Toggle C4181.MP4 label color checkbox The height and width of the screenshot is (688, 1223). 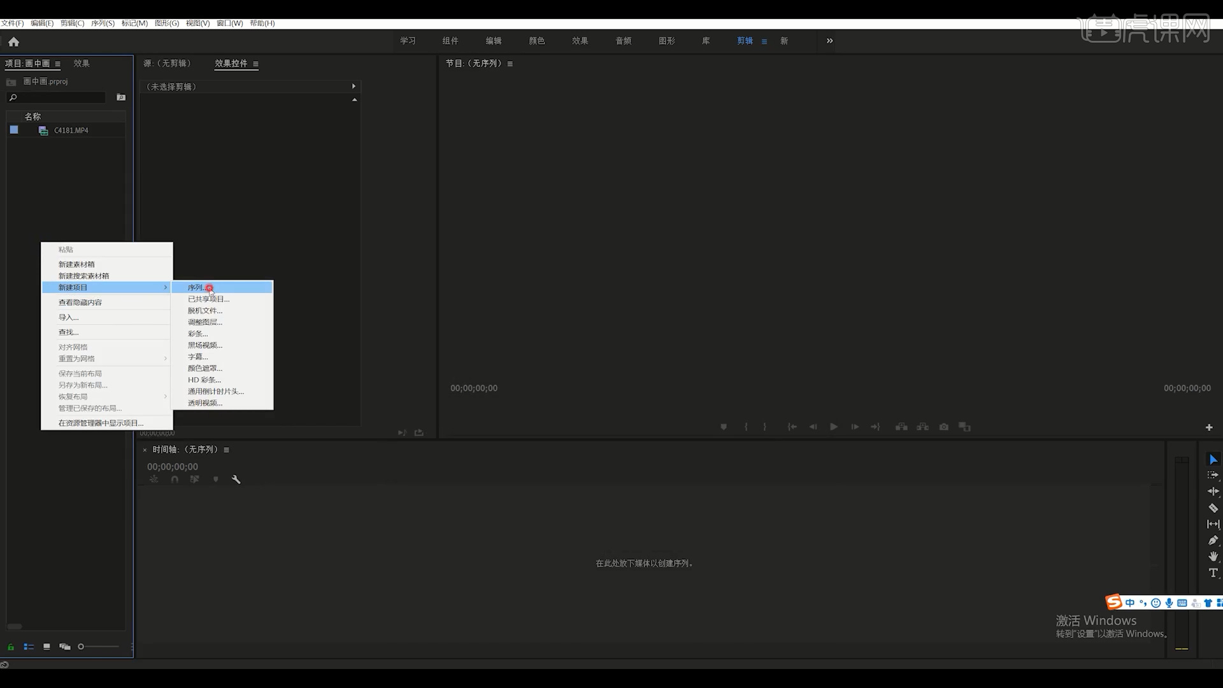coord(14,130)
